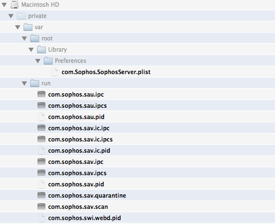The height and width of the screenshot is (224, 275).
Task: Click the Library folder icon
Action: coord(41,49)
